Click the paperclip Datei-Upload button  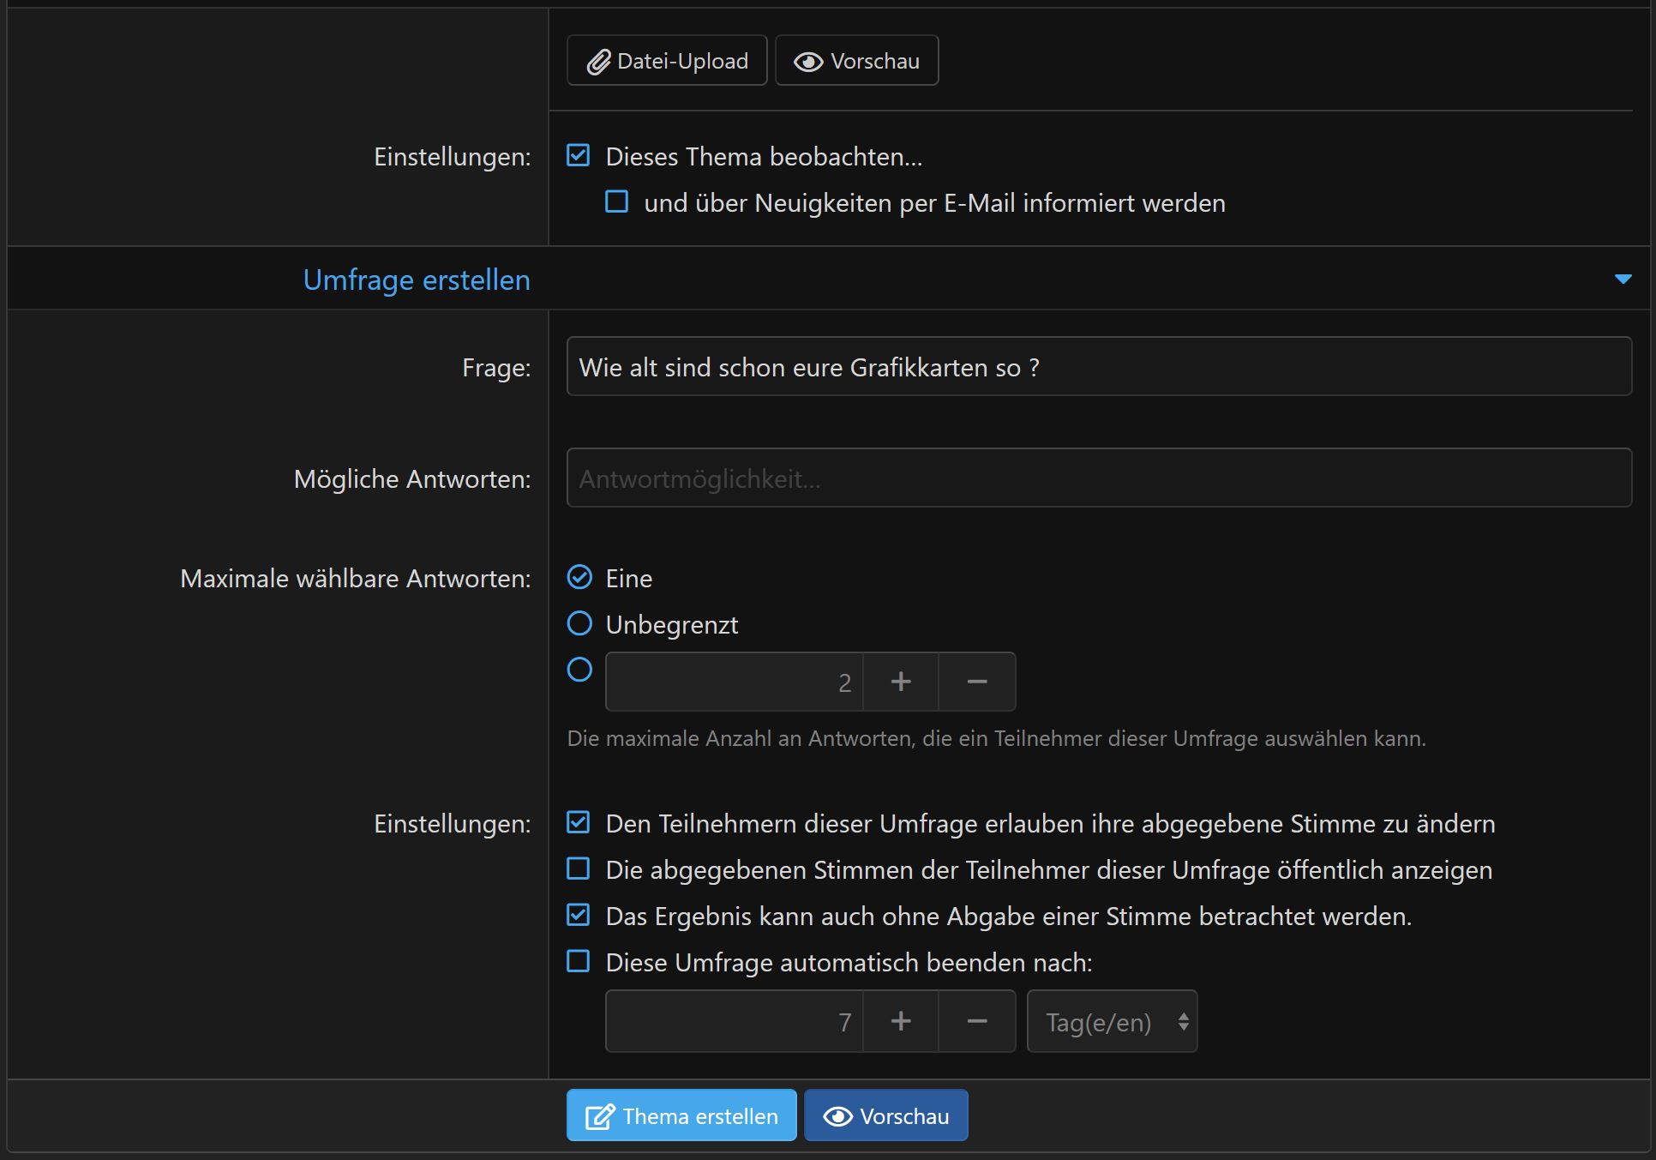[667, 61]
